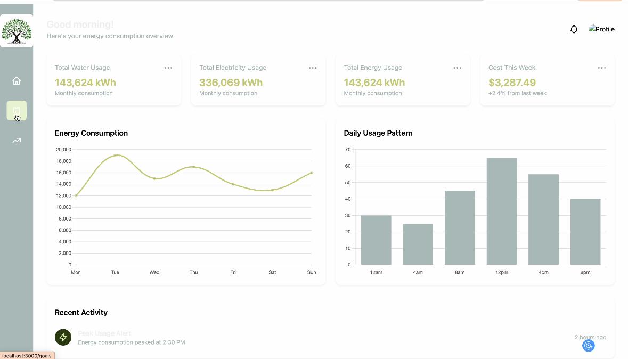Viewport: 628px width, 359px height.
Task: Click the Tue data point on Energy Consumption chart
Action: coord(116,155)
